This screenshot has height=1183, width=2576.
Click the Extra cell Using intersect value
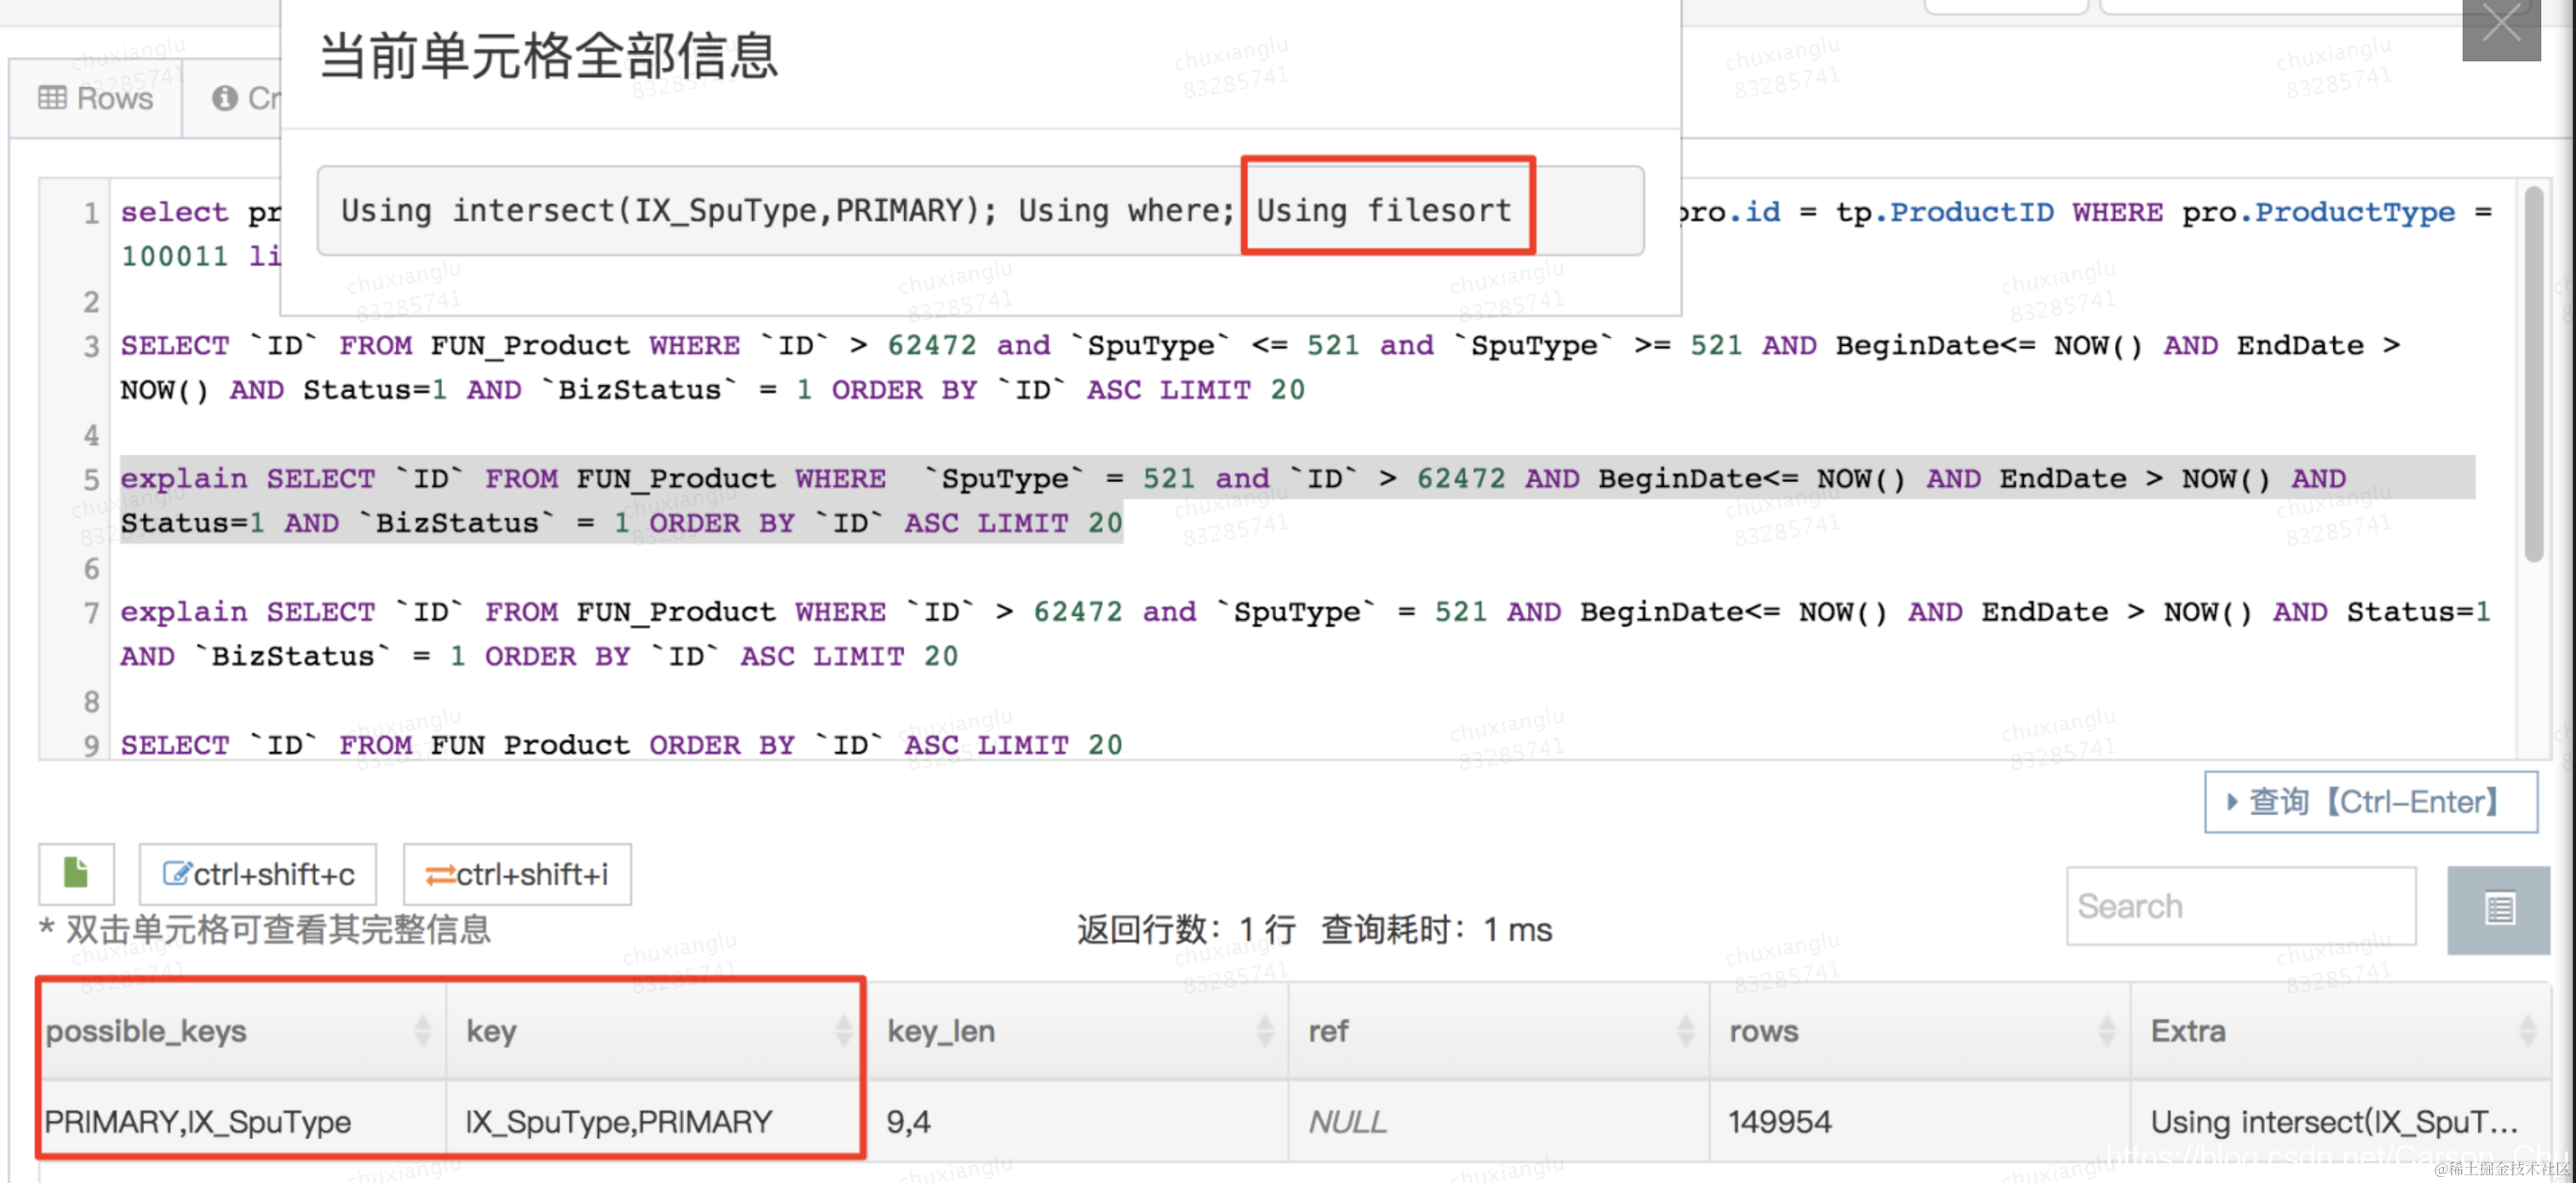coord(2333,1121)
